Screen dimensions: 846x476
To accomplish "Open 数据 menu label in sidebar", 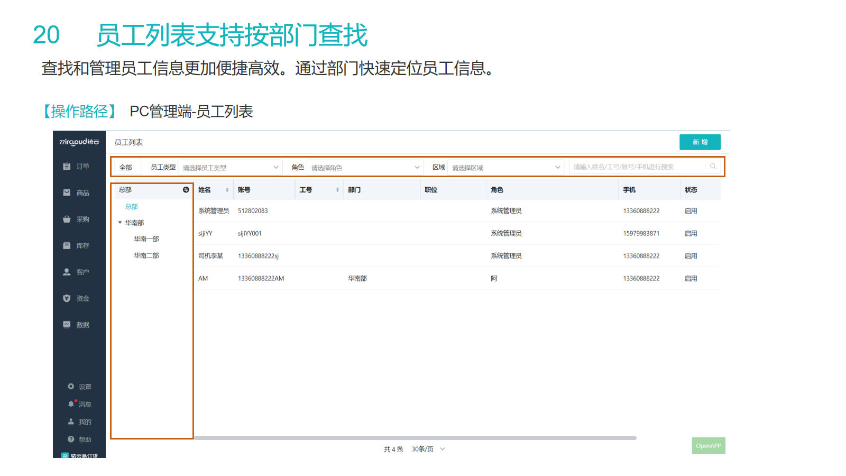I will click(83, 325).
